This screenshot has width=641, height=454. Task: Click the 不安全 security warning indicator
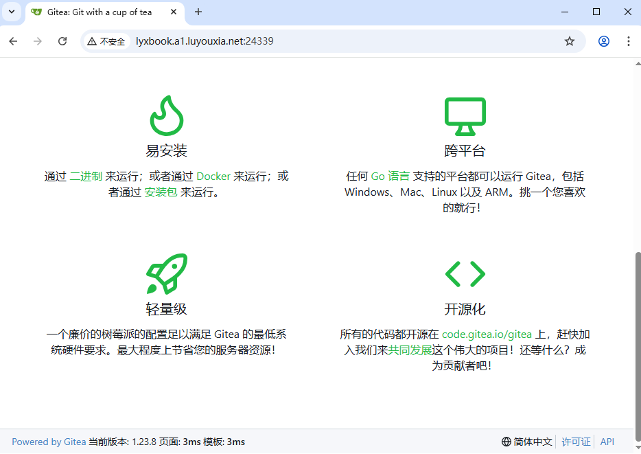106,41
